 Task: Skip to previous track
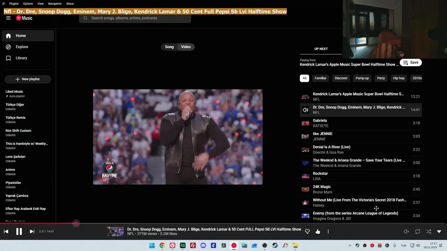tap(6, 231)
